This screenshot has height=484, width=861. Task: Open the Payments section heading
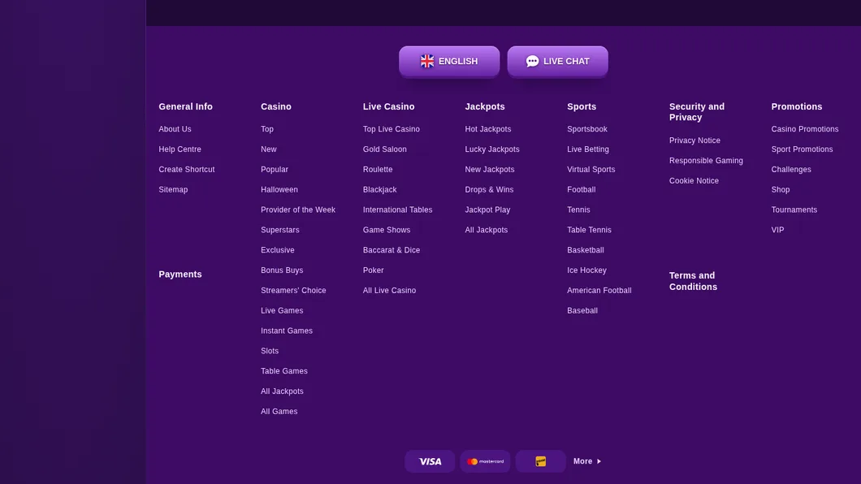(180, 274)
